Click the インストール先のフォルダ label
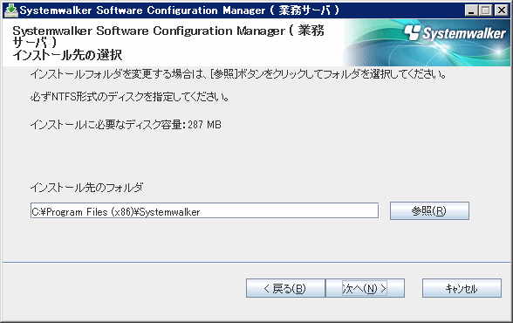The image size is (513, 323). pos(87,188)
